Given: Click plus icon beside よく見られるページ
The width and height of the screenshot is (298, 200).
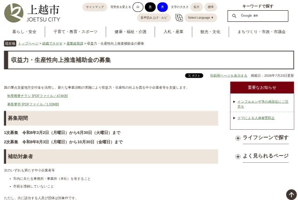Looking at the screenshot, I should [238, 156].
